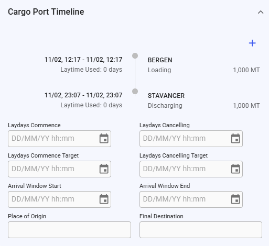Click into the Place of Origin field
The width and height of the screenshot is (269, 246).
(69, 230)
